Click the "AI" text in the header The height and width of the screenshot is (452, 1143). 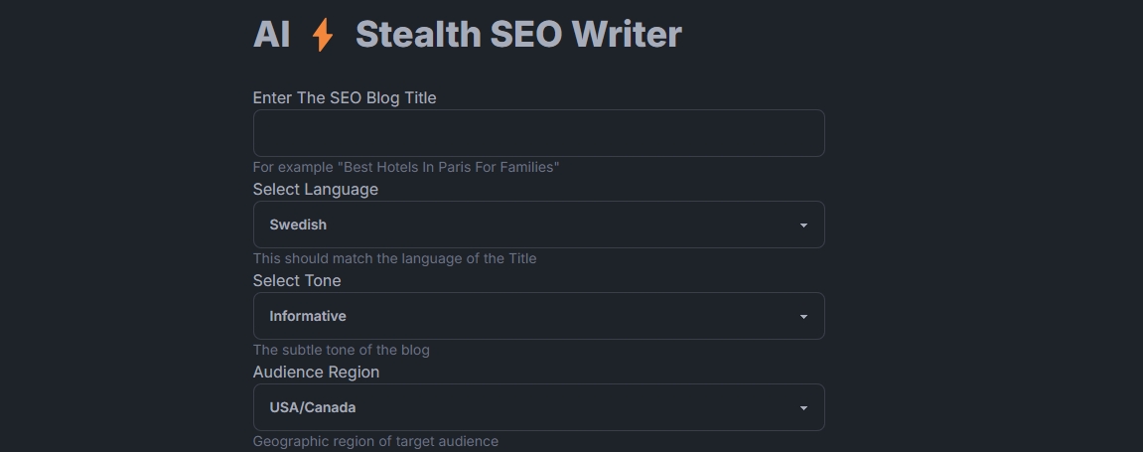point(271,35)
